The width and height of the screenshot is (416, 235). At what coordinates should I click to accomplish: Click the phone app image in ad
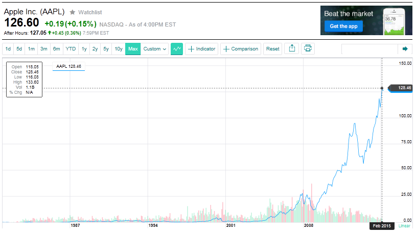tap(397, 20)
